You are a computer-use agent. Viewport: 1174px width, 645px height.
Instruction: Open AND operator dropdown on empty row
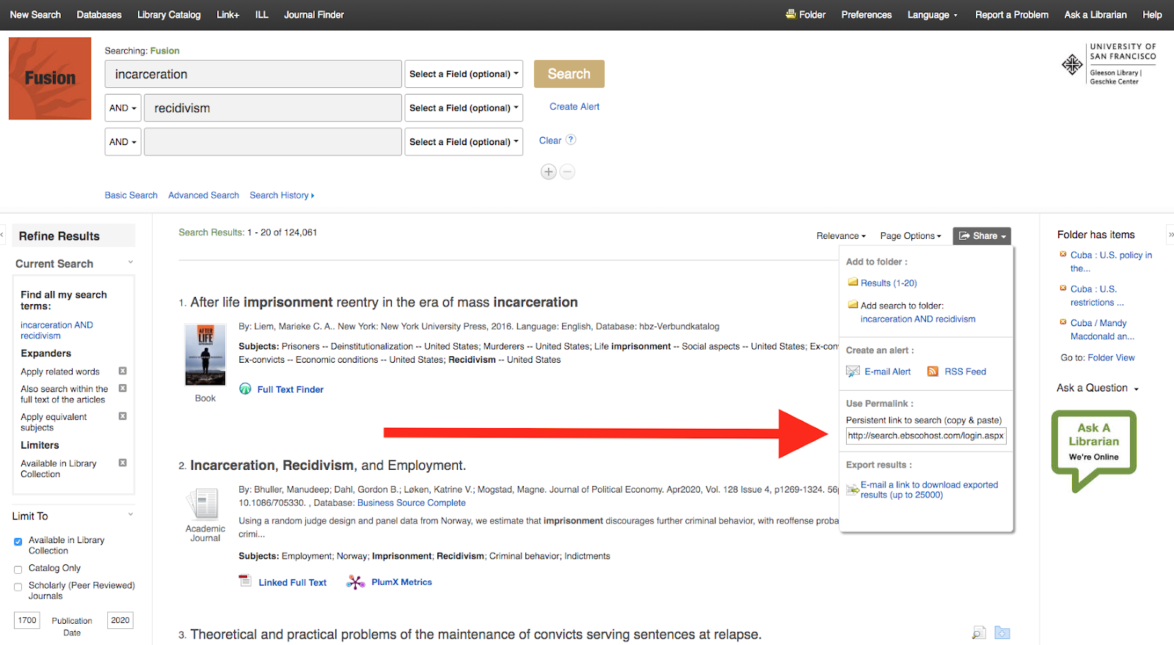[123, 141]
